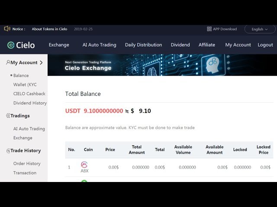277x207 pixels.
Task: Open the English language dropdown
Action: (260, 29)
